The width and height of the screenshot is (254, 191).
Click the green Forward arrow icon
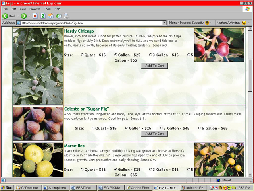coord(24,16)
